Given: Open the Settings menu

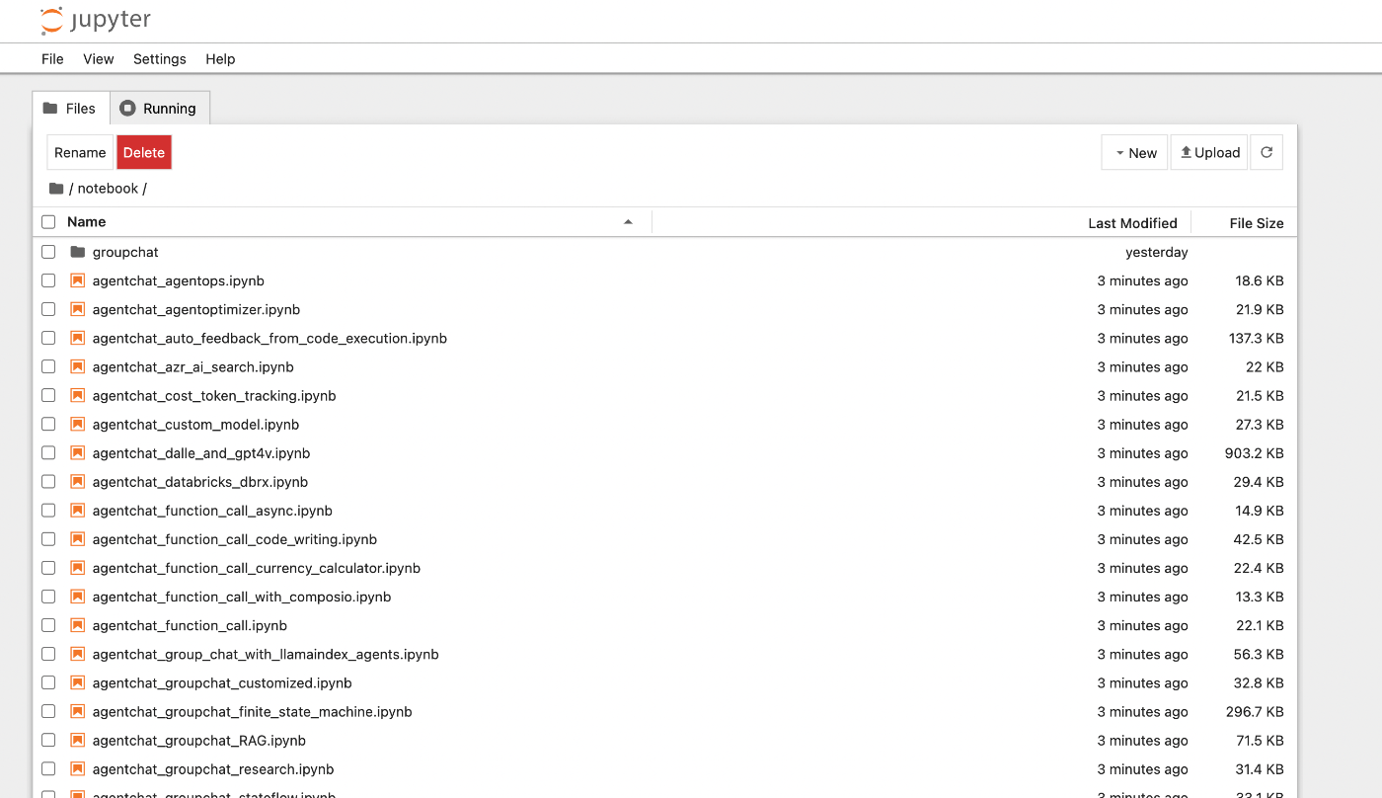Looking at the screenshot, I should [159, 59].
